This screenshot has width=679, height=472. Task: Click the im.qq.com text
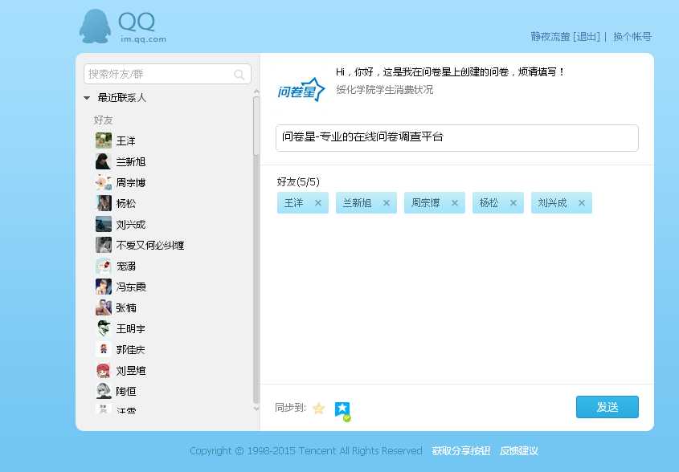click(x=143, y=39)
